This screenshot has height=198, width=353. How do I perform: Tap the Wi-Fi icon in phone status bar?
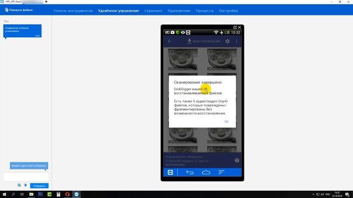[216, 32]
